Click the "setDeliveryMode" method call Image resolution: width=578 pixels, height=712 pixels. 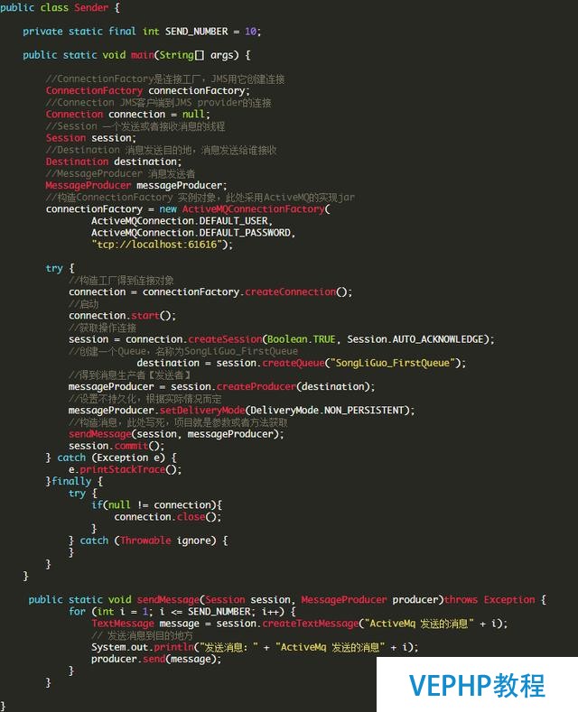[202, 410]
